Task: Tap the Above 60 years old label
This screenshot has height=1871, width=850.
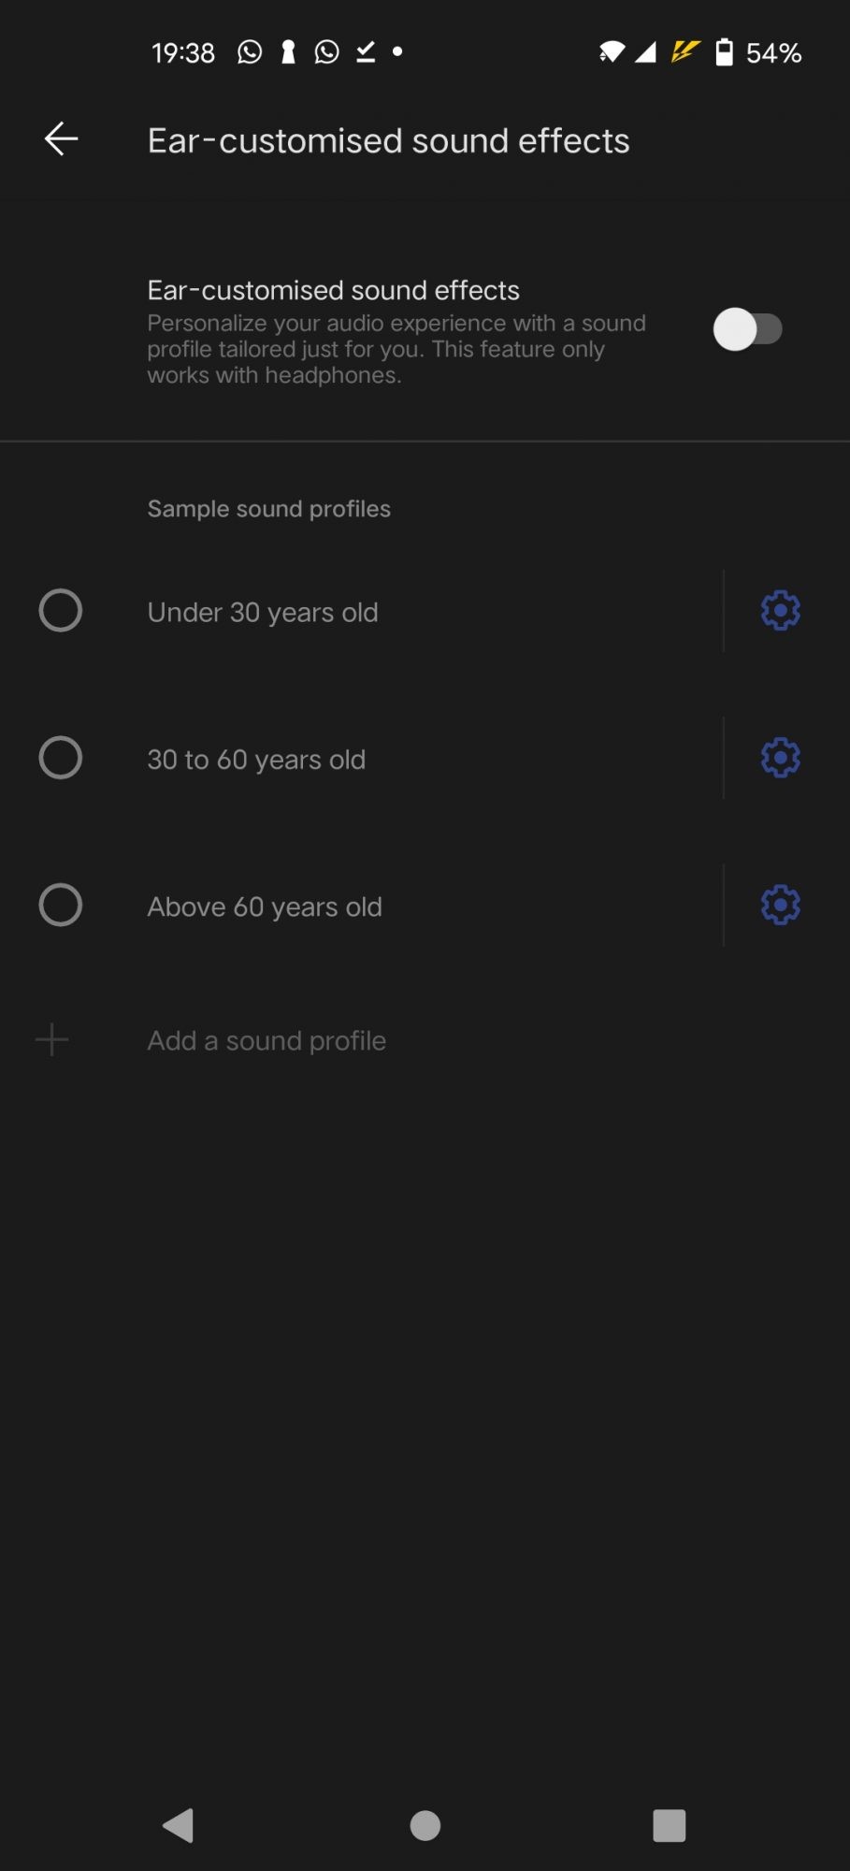Action: point(265,906)
